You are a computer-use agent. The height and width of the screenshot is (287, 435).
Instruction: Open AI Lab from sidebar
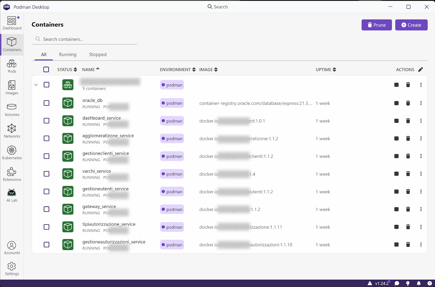coord(12,195)
